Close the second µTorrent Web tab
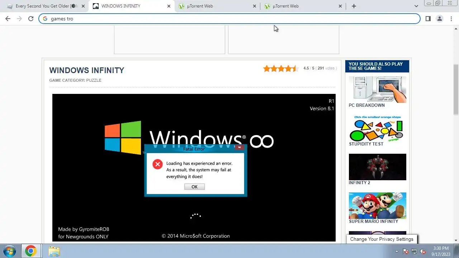This screenshot has width=459, height=258. pyautogui.click(x=340, y=6)
